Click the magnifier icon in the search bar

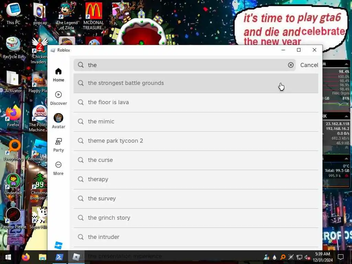(80, 65)
